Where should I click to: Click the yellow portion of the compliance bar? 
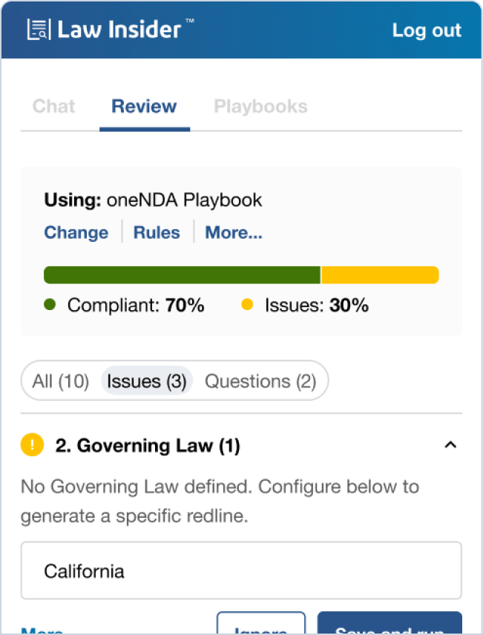tap(379, 274)
